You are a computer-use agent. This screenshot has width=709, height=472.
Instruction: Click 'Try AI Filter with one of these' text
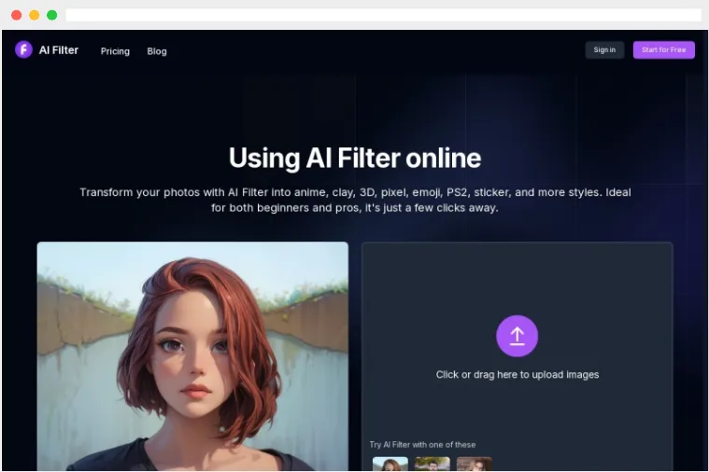(422, 444)
